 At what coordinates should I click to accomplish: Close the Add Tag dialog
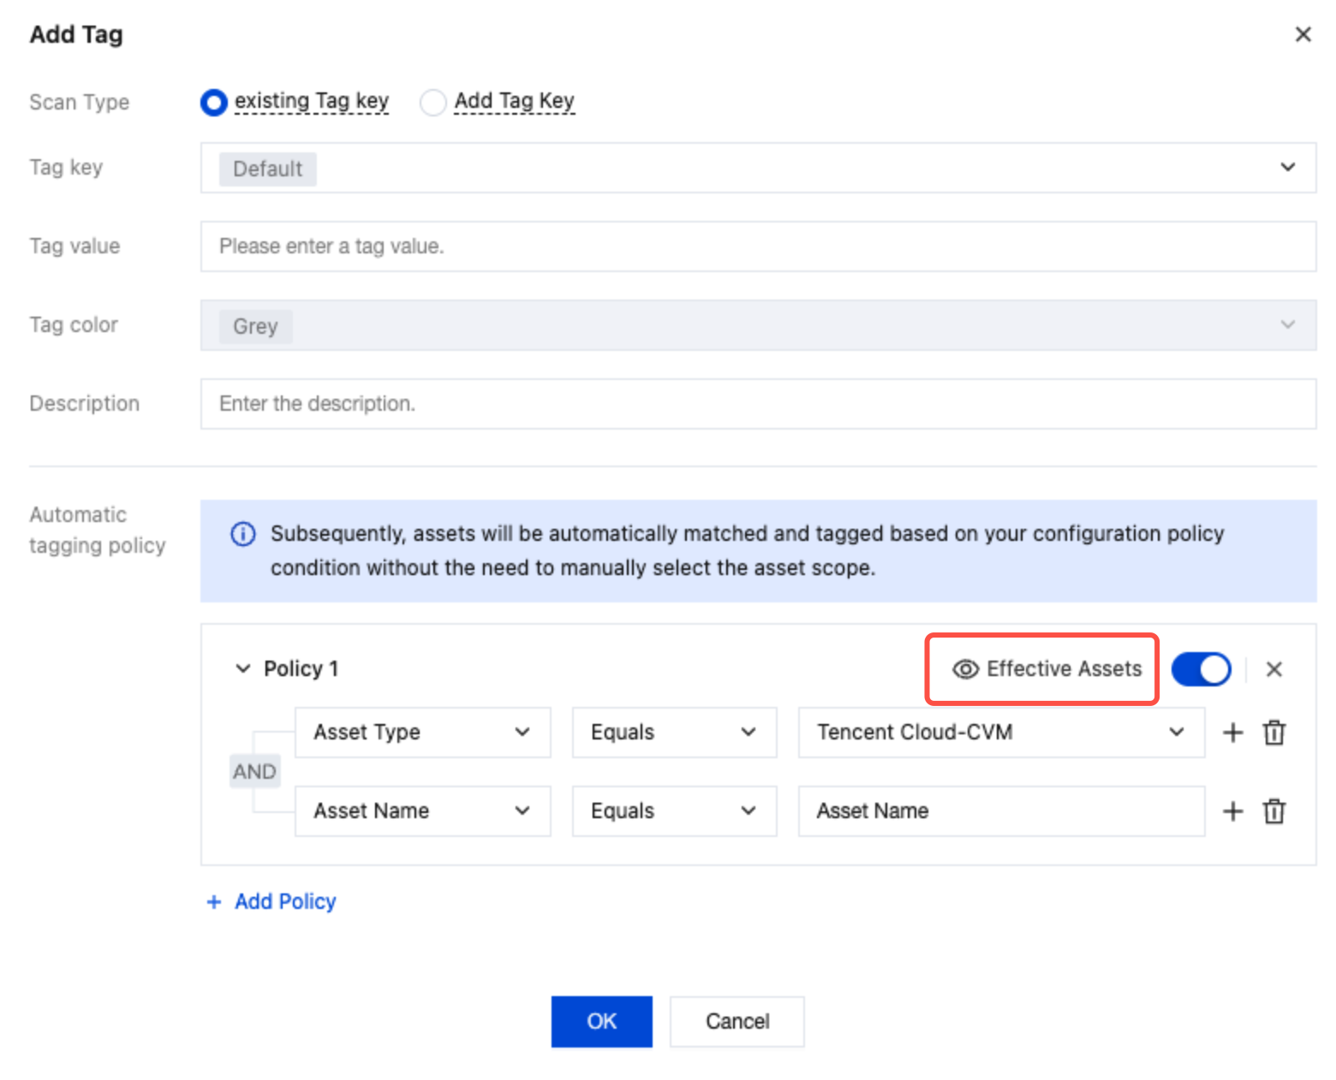pos(1303,34)
